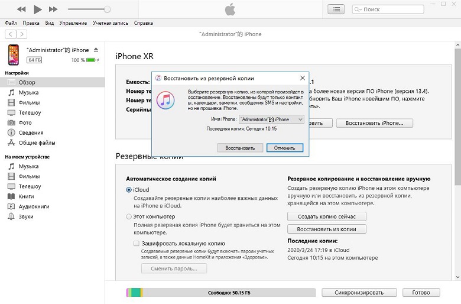Open Музыка under Настройки in the sidebar
This screenshot has height=304, width=461.
[x=28, y=93]
